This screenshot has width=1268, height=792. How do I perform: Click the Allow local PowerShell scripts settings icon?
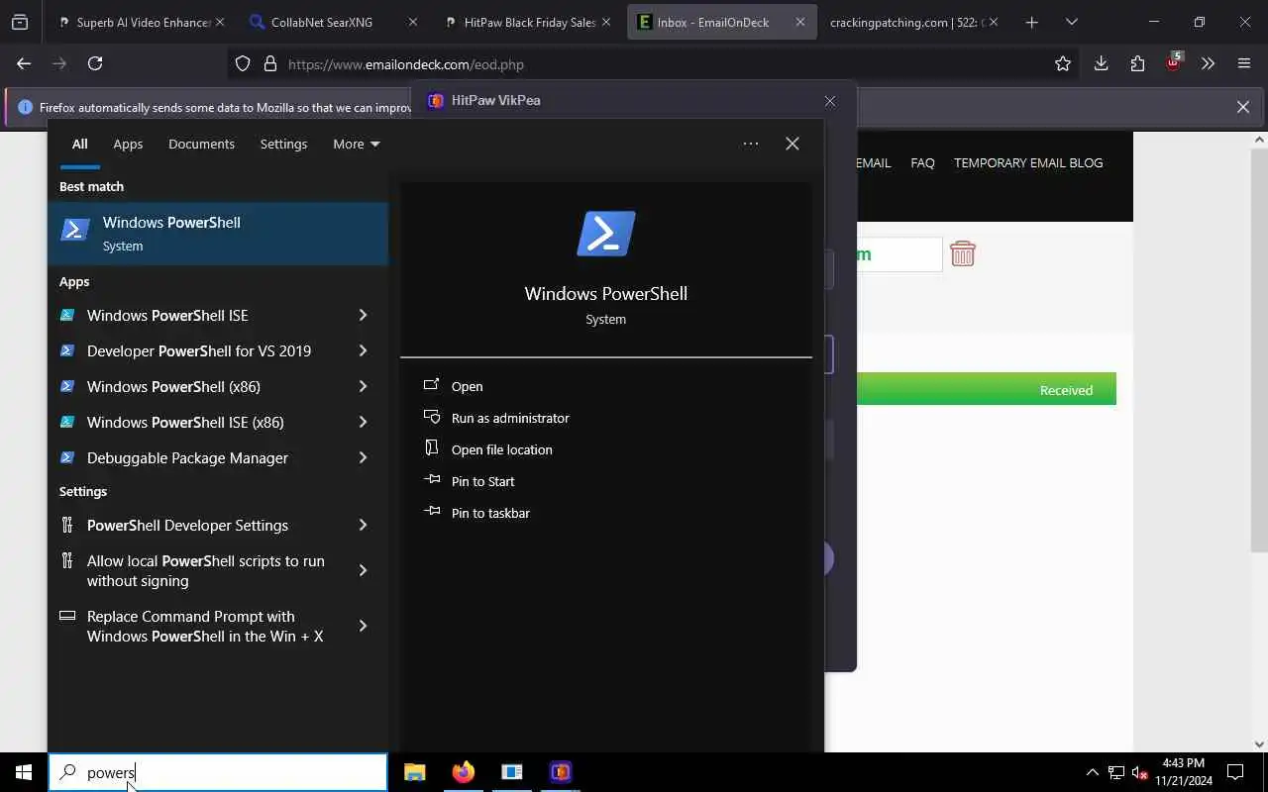click(67, 560)
